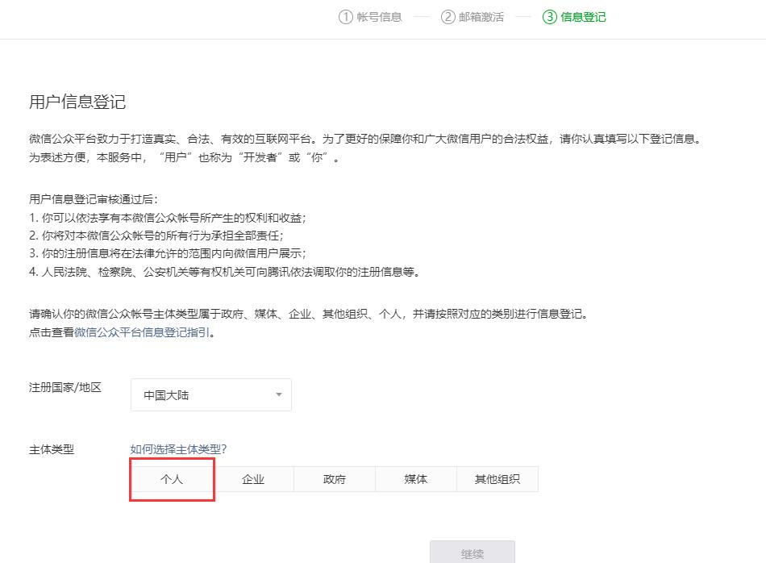The image size is (766, 563).
Task: Click the step 1 帐号信息 circle icon
Action: tap(345, 17)
